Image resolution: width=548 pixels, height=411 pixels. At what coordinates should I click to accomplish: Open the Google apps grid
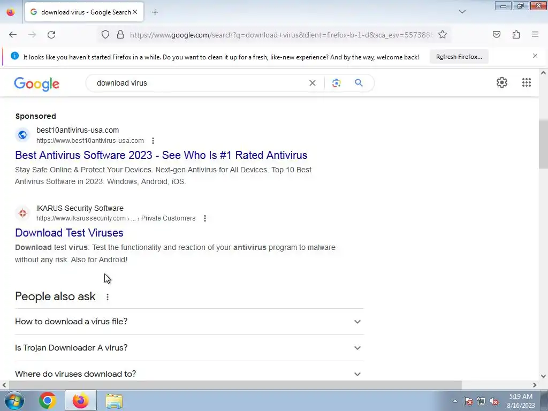(x=527, y=82)
